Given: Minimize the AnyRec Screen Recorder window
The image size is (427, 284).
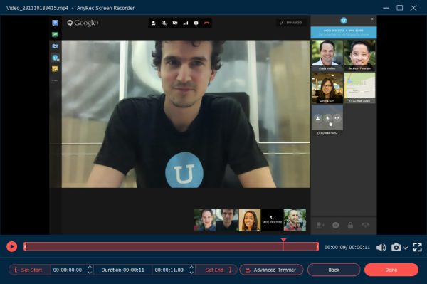Looking at the screenshot, I should [x=386, y=8].
